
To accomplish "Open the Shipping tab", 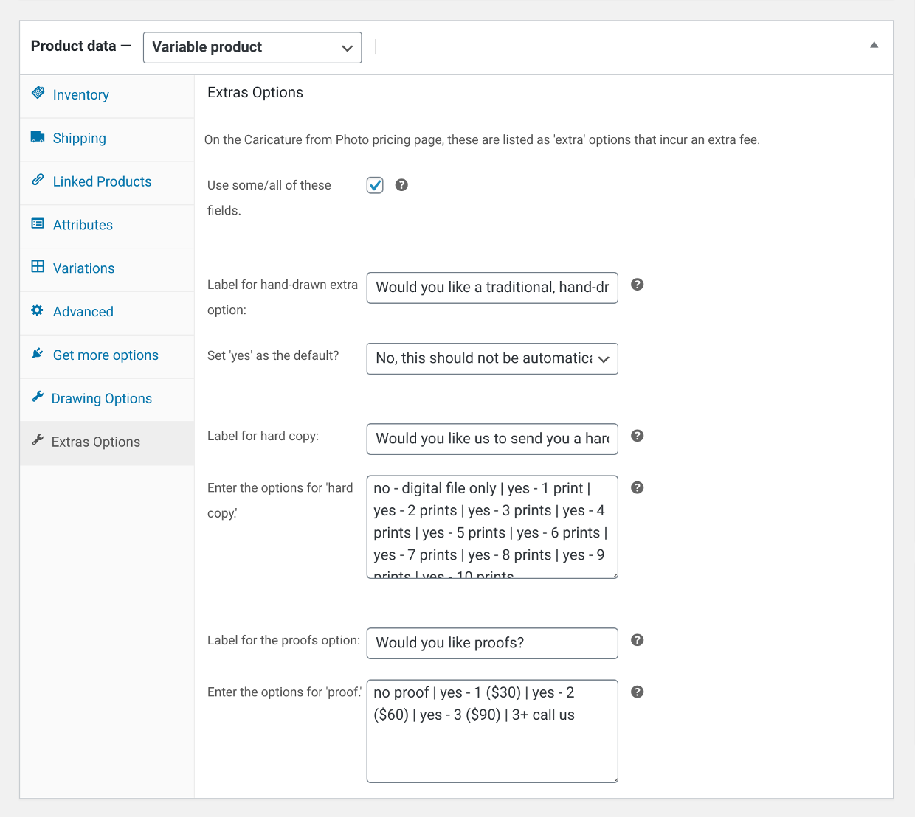I will tap(107, 139).
